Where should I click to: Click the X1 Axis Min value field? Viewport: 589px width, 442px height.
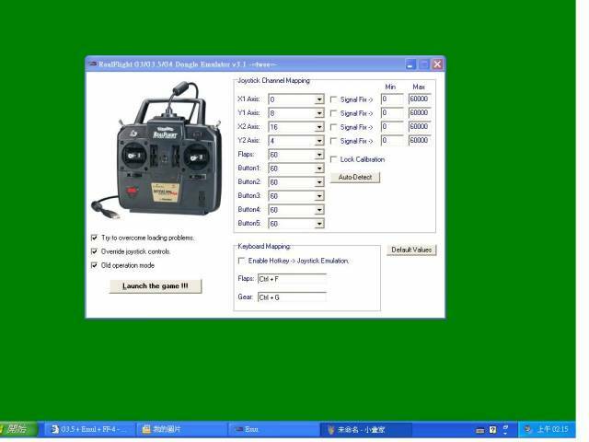392,99
